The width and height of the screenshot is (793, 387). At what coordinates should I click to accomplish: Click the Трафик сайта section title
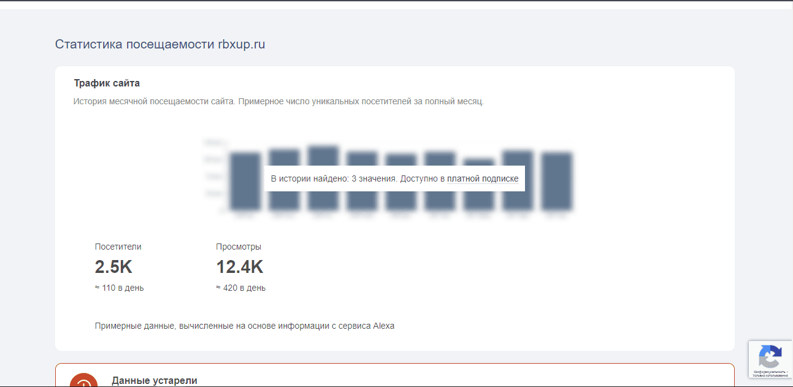click(x=107, y=83)
